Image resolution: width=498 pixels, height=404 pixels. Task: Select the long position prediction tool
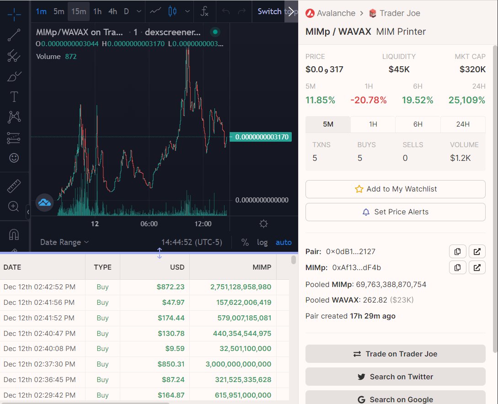[x=14, y=138]
